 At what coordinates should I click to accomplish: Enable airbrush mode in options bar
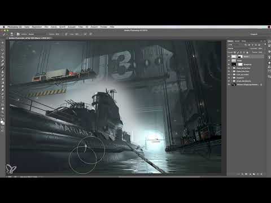pyautogui.click(x=85, y=34)
